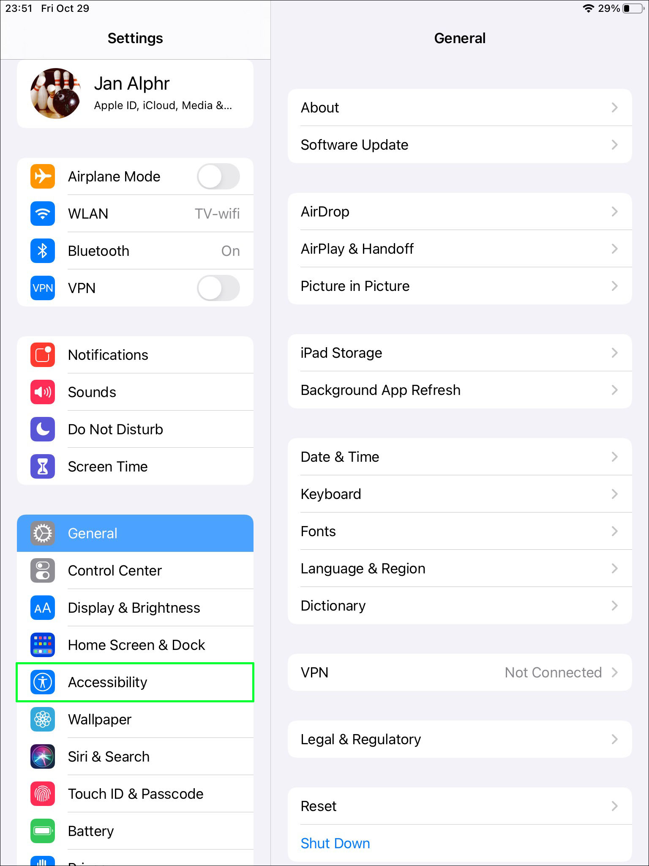649x866 pixels.
Task: Toggle the Airplane Mode switch
Action: coord(218,176)
